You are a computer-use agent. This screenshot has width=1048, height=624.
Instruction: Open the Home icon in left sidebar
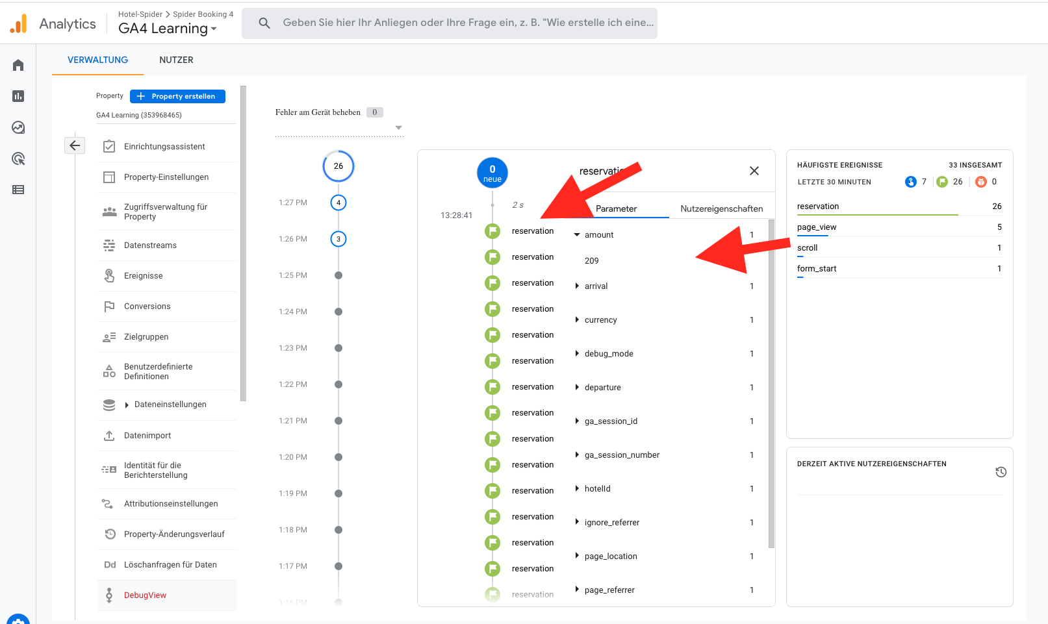pos(18,65)
